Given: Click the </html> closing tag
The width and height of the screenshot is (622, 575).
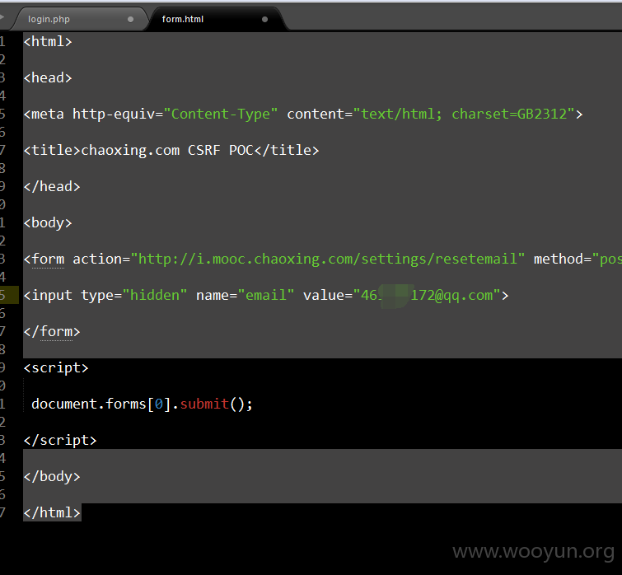Looking at the screenshot, I should coord(52,512).
